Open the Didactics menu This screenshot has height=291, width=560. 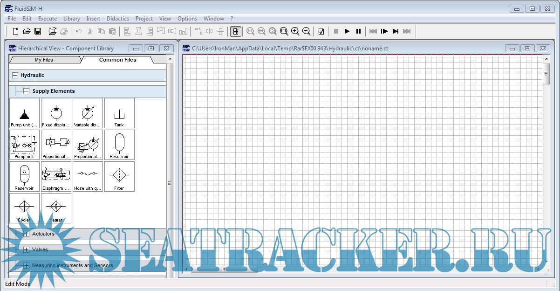point(118,19)
